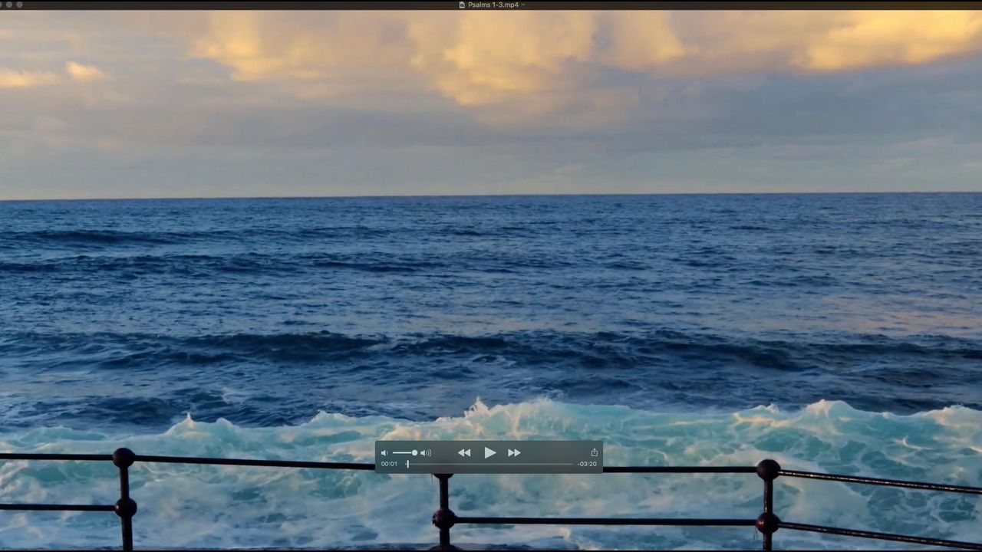982x552 pixels.
Task: Click the playhead on the timeline
Action: [407, 464]
